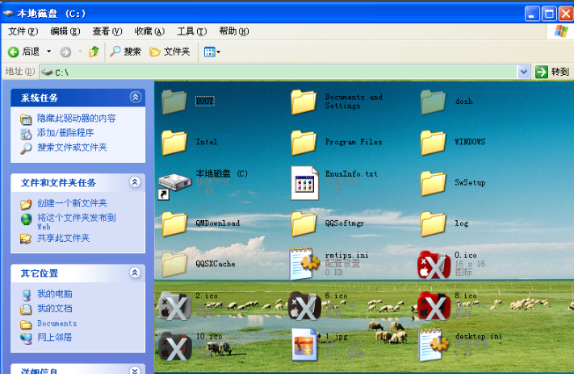Image resolution: width=574 pixels, height=374 pixels.
Task: Open the 查看(V) menu
Action: tap(107, 31)
